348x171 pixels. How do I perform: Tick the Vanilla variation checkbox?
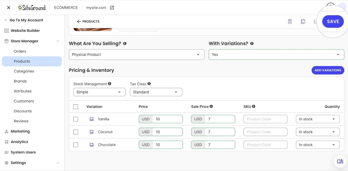click(x=76, y=119)
